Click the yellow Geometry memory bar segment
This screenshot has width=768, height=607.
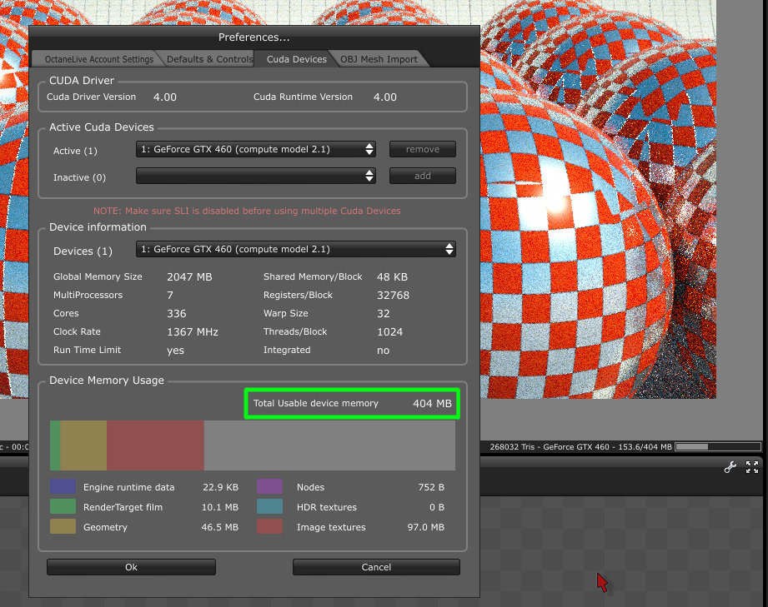click(83, 445)
